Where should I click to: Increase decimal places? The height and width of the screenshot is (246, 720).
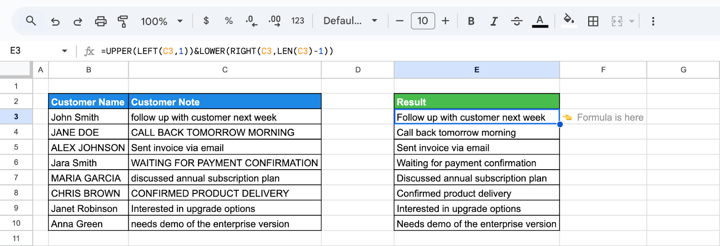274,21
